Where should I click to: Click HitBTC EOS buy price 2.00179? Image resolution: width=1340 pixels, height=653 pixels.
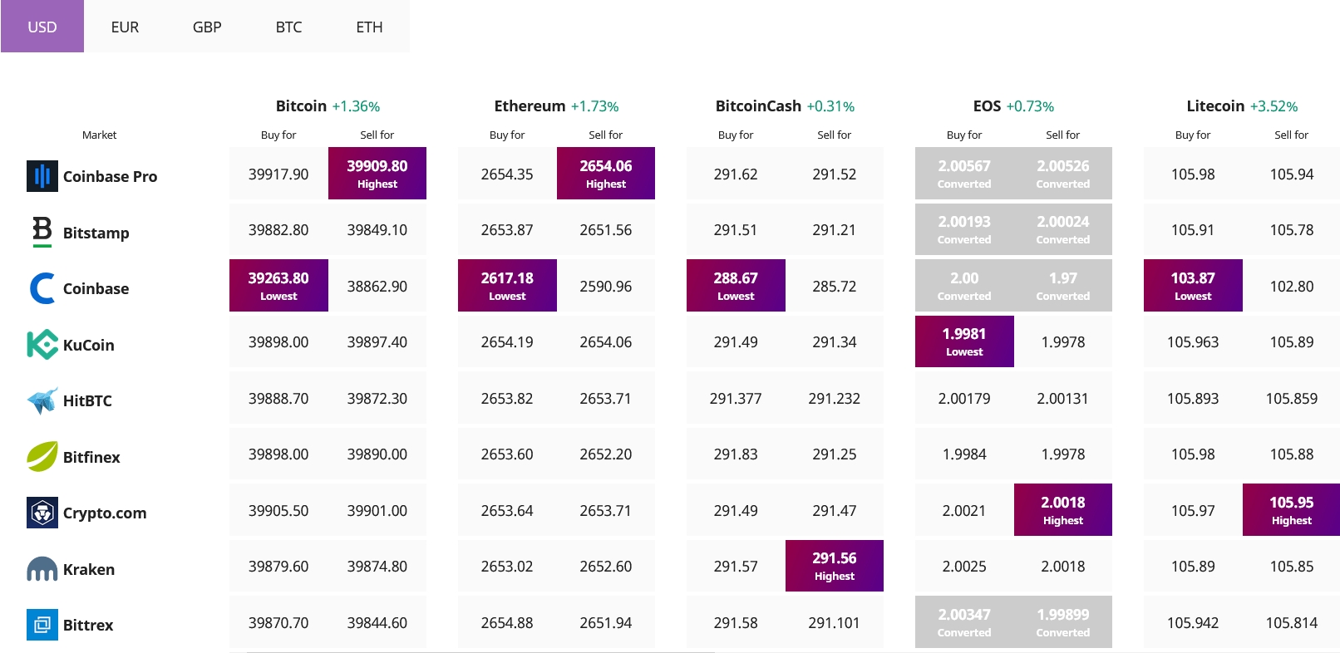pyautogui.click(x=964, y=399)
